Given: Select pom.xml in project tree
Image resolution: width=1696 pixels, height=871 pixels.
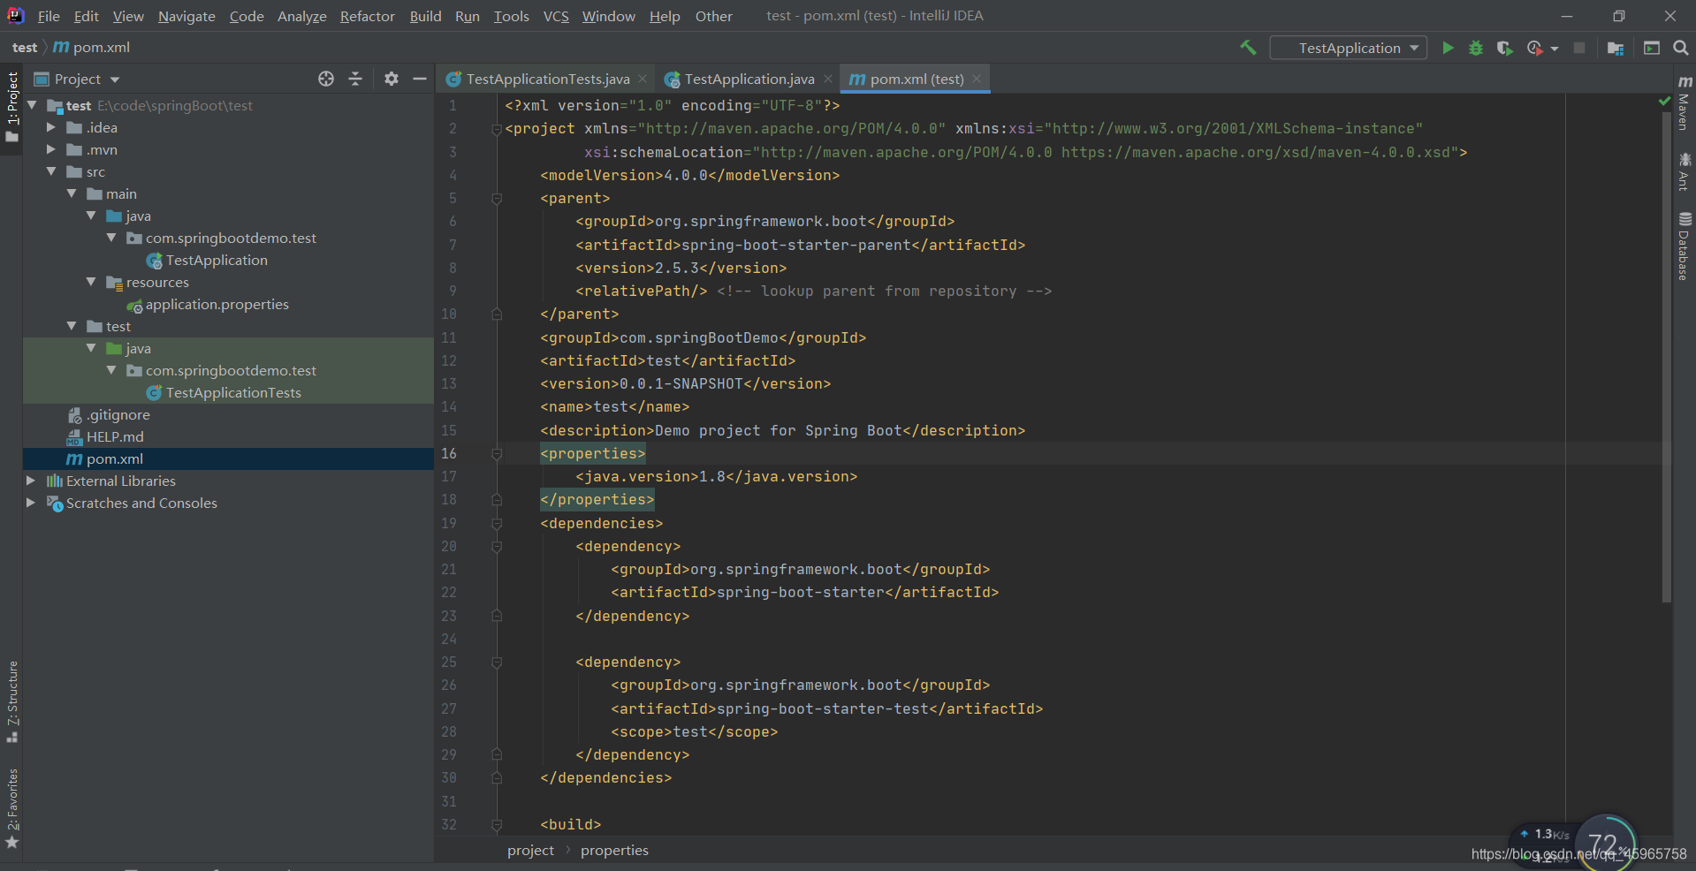Looking at the screenshot, I should 114,458.
